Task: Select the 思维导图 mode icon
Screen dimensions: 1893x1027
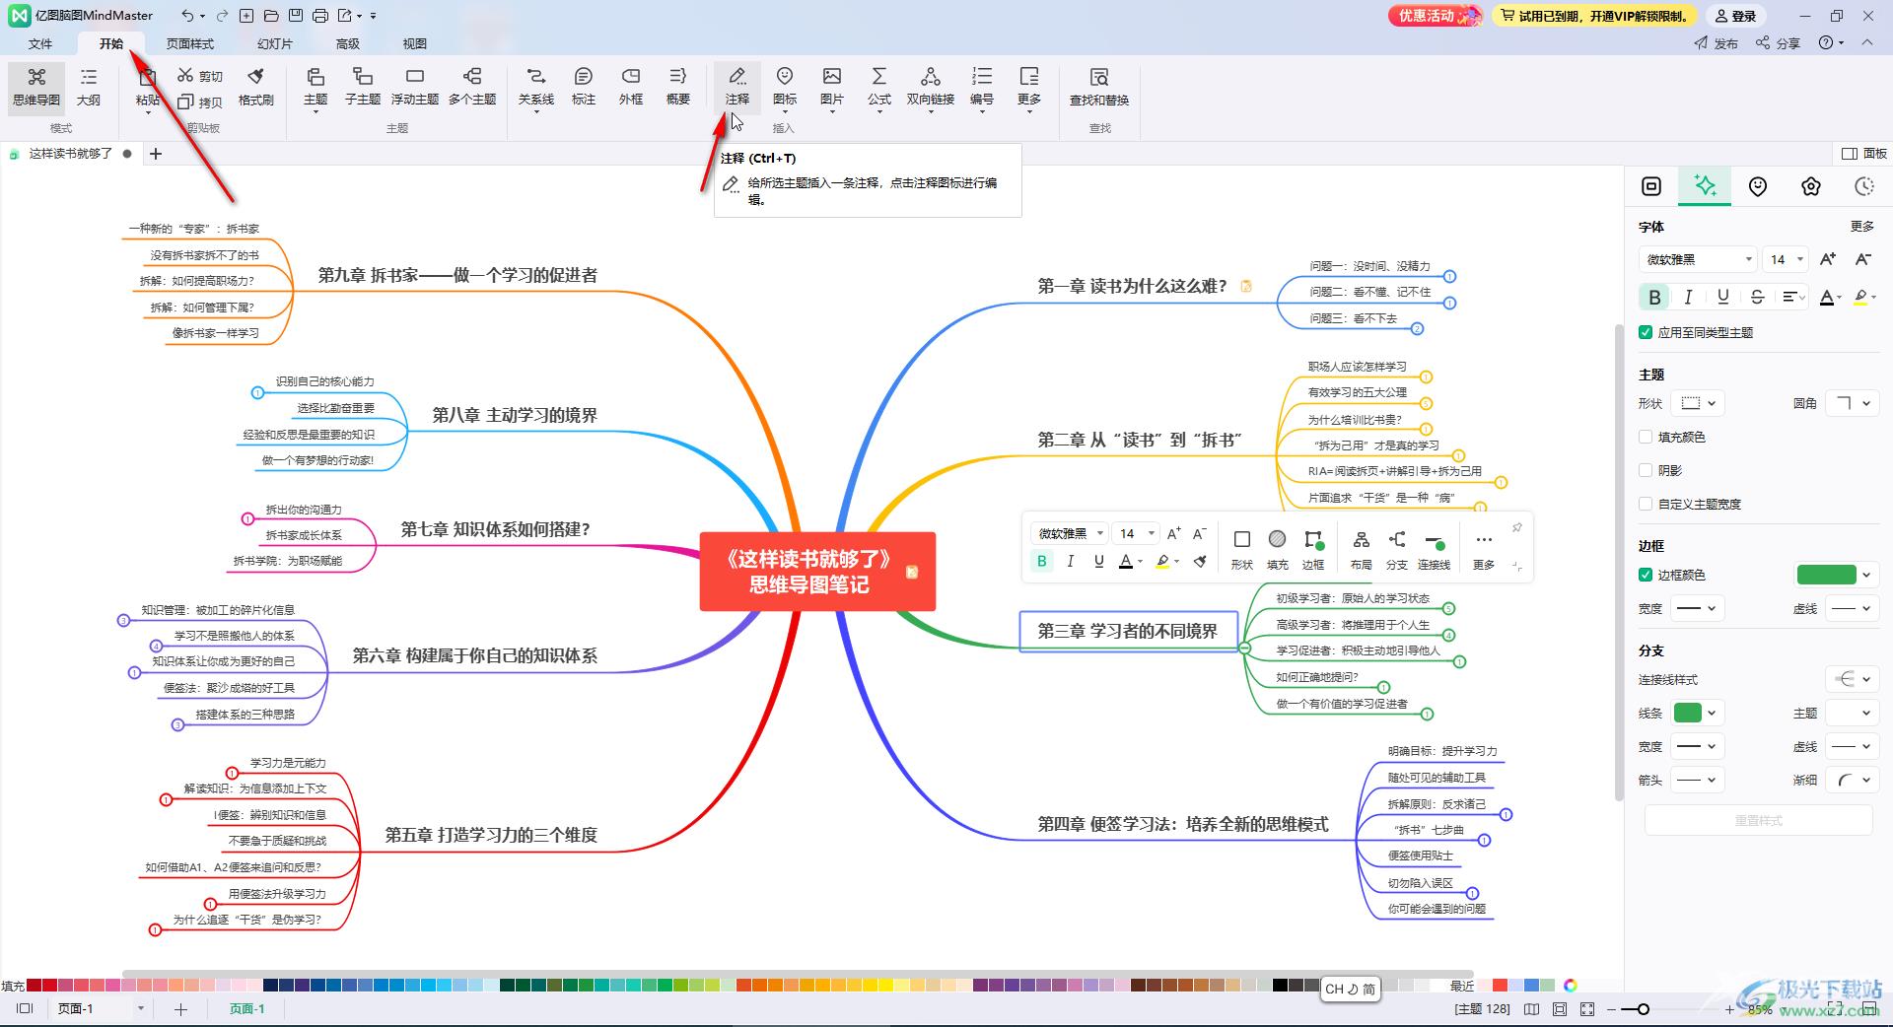Action: (36, 87)
